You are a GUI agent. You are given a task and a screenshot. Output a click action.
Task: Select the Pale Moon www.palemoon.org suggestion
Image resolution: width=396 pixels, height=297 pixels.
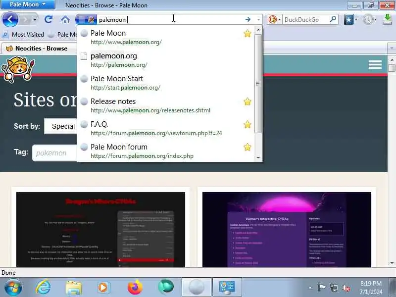point(166,37)
